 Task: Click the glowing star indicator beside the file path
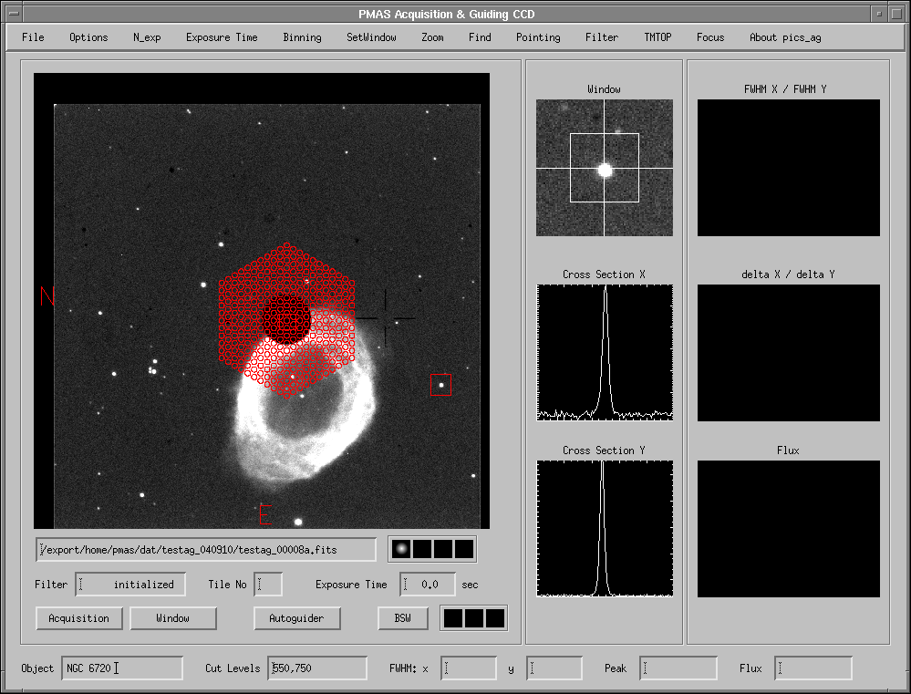(399, 549)
